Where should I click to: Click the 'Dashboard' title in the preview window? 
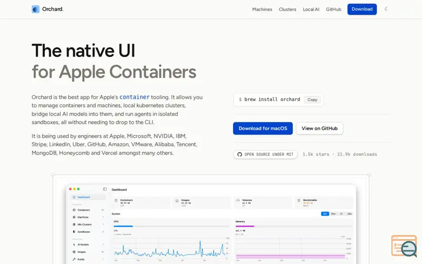(x=119, y=190)
